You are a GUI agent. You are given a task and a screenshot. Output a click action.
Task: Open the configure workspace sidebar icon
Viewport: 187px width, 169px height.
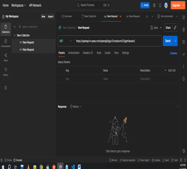(x=6, y=88)
